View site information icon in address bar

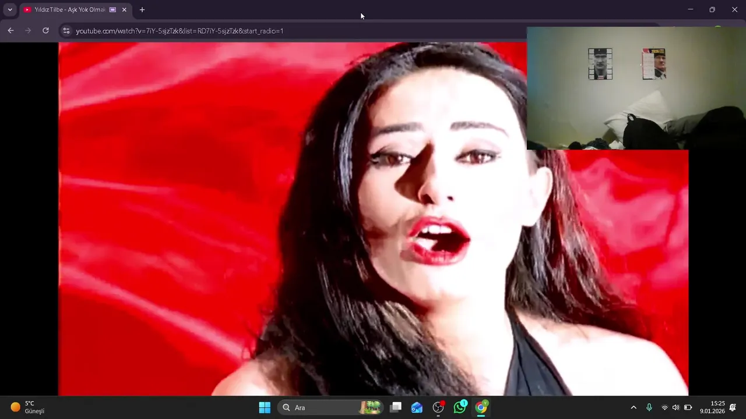tap(66, 31)
